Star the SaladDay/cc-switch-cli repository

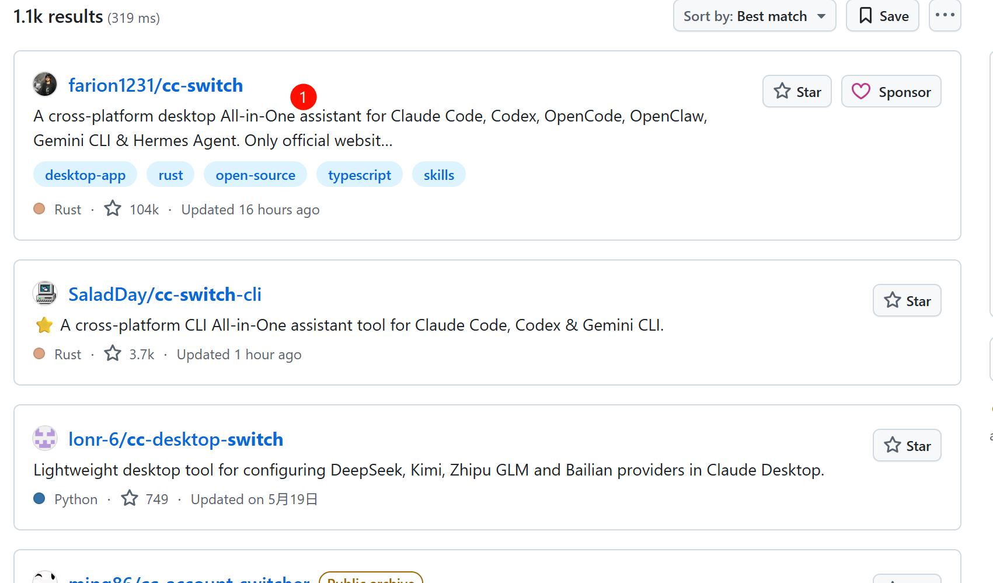click(x=907, y=301)
